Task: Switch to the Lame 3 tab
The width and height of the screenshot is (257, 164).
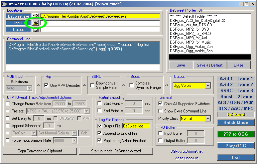Action: tap(245, 90)
